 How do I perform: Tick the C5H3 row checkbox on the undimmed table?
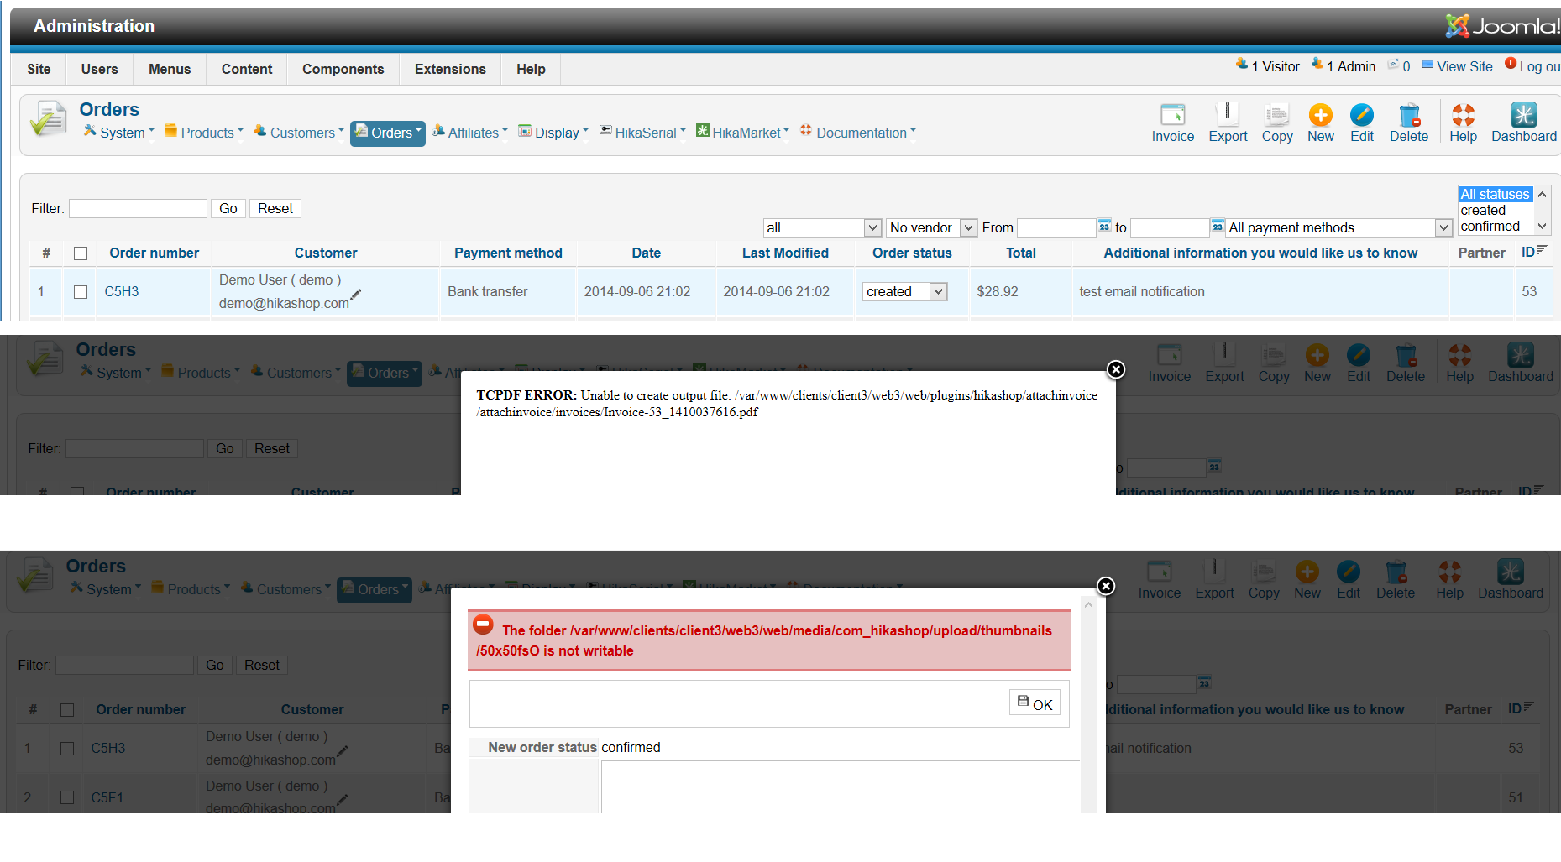click(81, 292)
